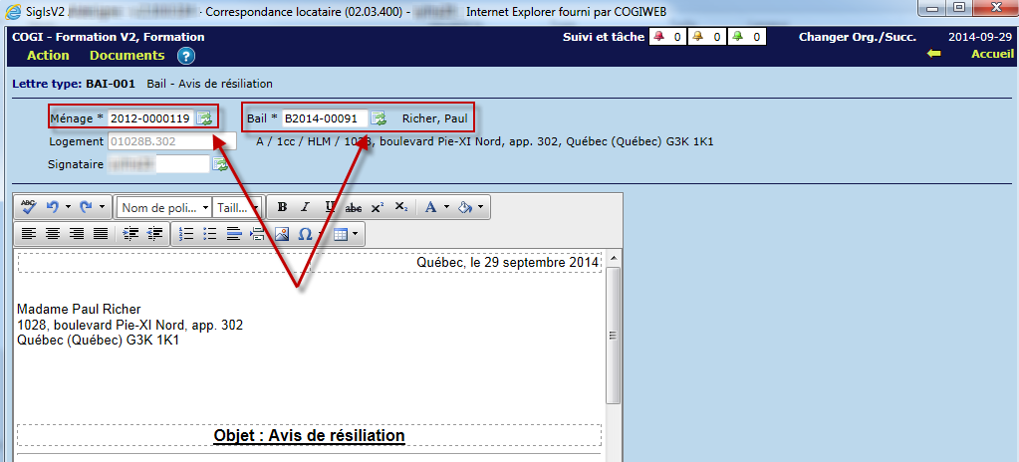The image size is (1019, 462).
Task: Apply superscript formatting
Action: point(378,207)
